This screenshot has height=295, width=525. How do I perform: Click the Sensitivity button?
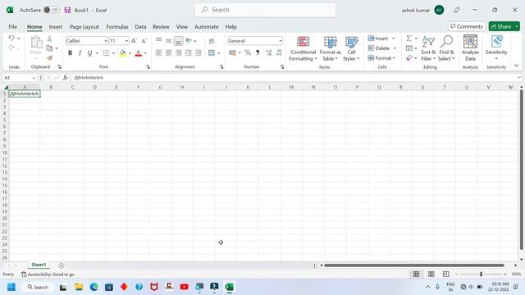point(496,48)
